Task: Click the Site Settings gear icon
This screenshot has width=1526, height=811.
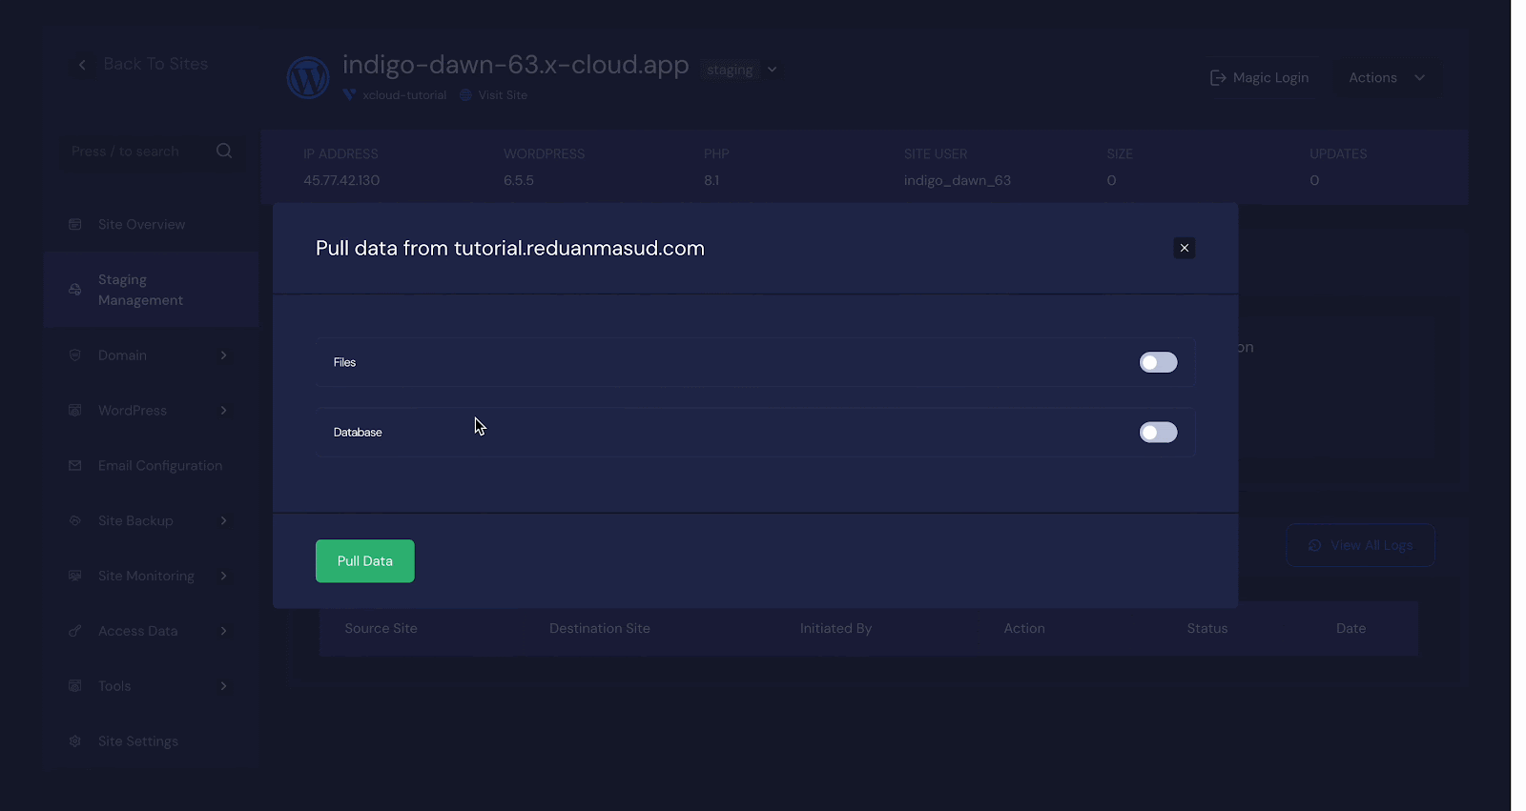Action: tap(75, 741)
